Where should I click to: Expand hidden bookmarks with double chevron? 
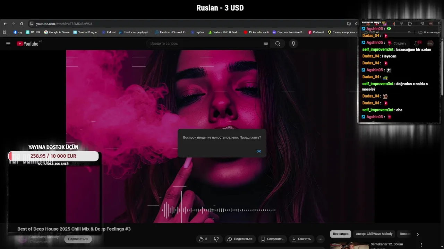click(x=409, y=32)
